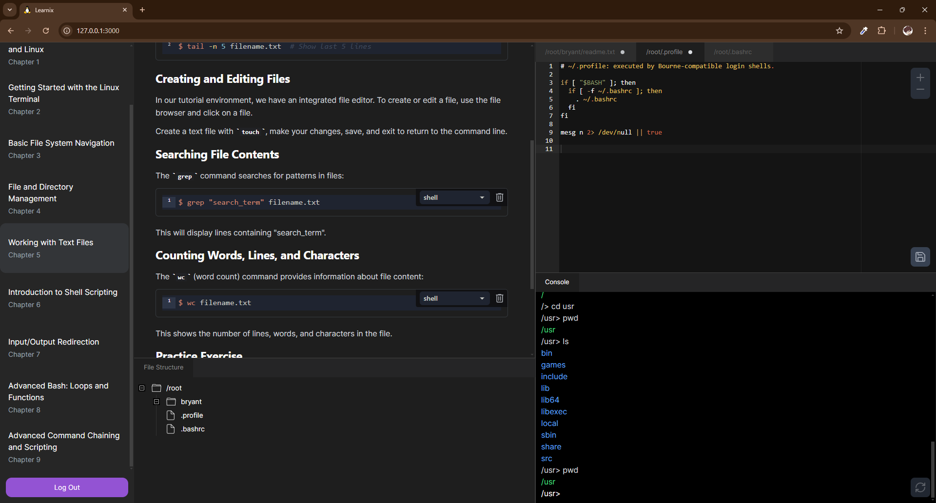Zoom in editor with plus icon
The height and width of the screenshot is (503, 936).
click(920, 77)
